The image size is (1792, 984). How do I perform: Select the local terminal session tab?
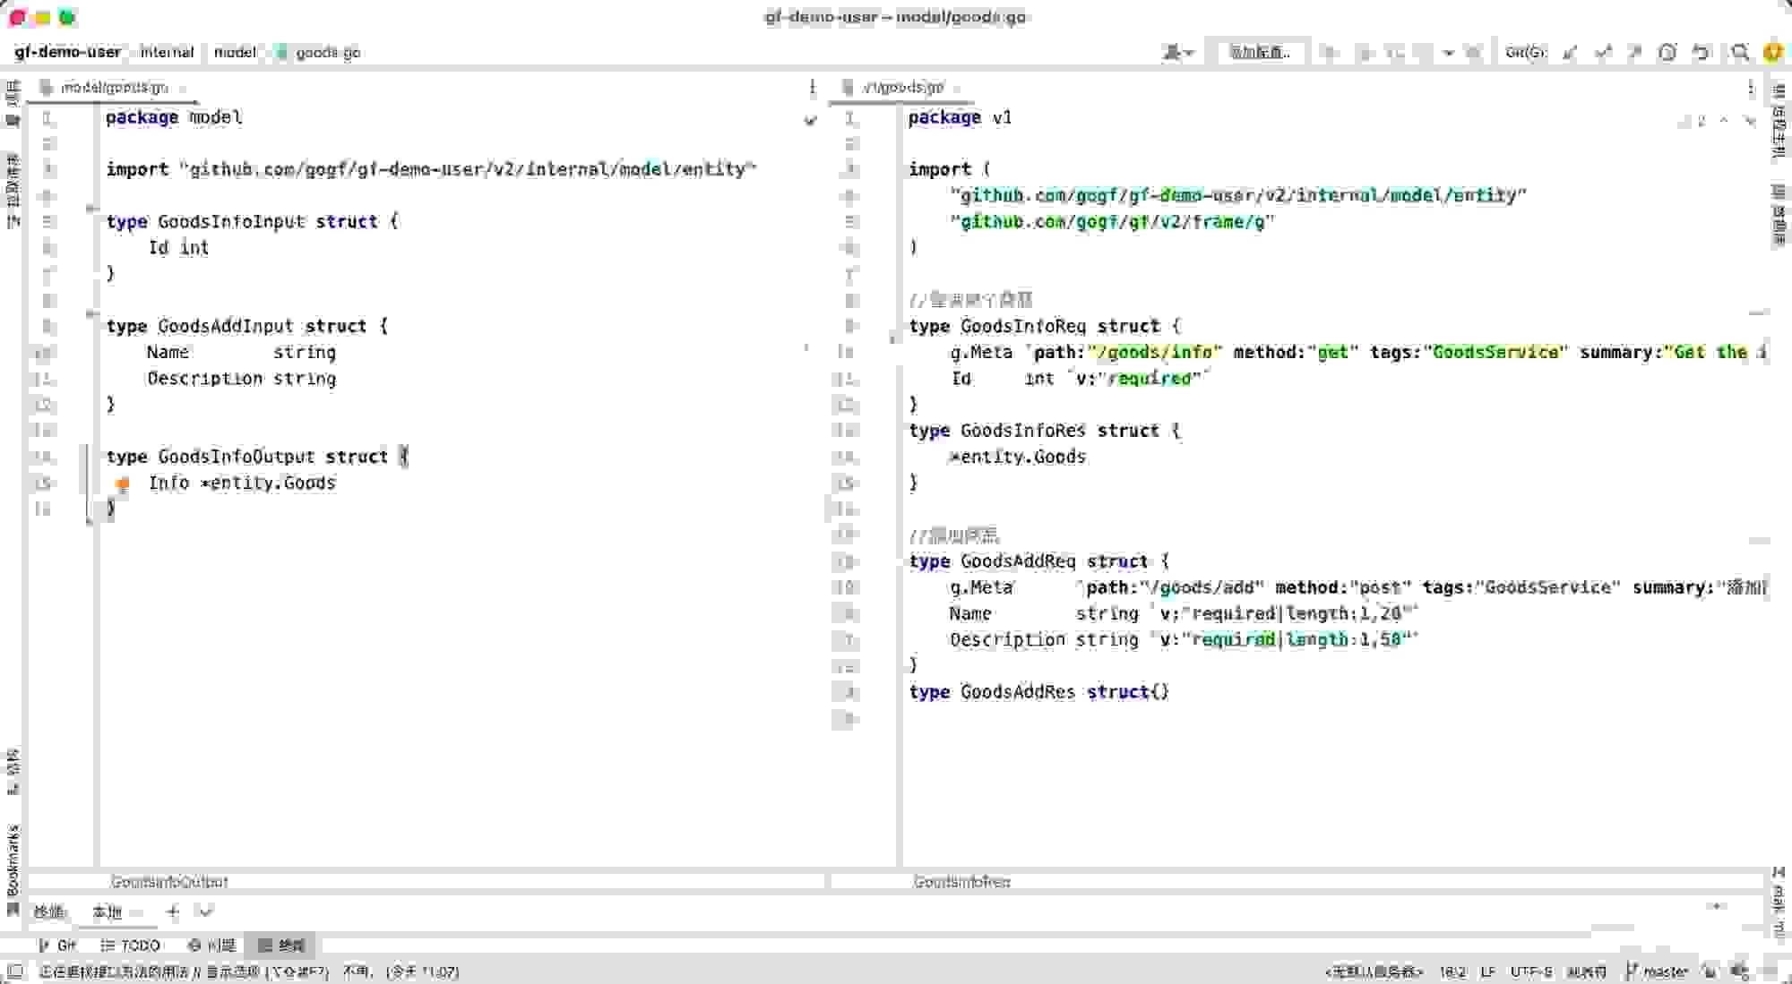click(108, 911)
